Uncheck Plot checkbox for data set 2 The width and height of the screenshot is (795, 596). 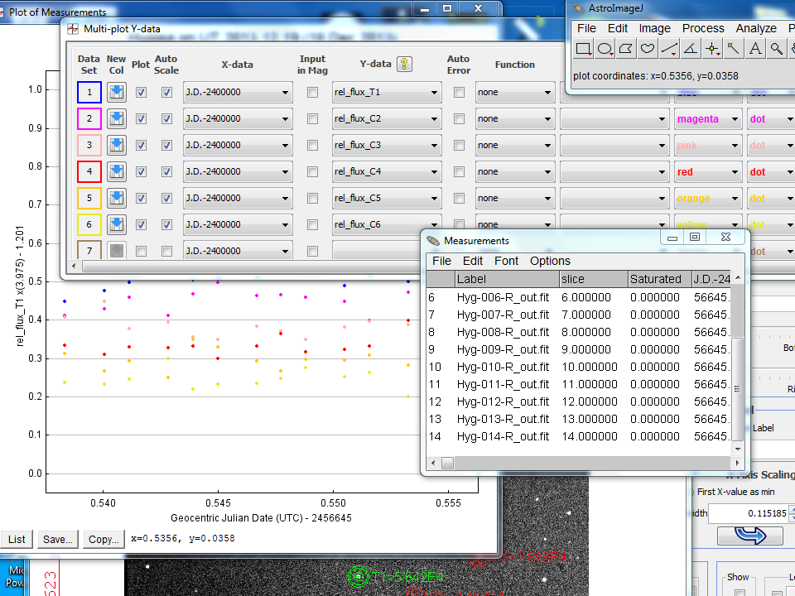(x=141, y=118)
